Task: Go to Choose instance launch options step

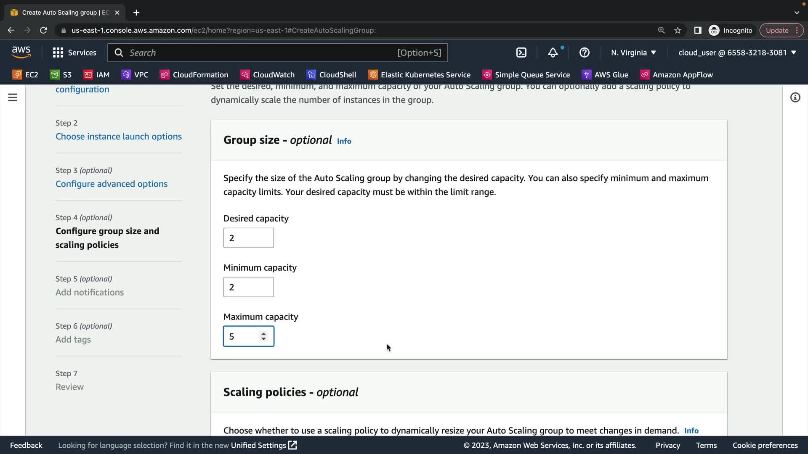Action: [x=119, y=137]
